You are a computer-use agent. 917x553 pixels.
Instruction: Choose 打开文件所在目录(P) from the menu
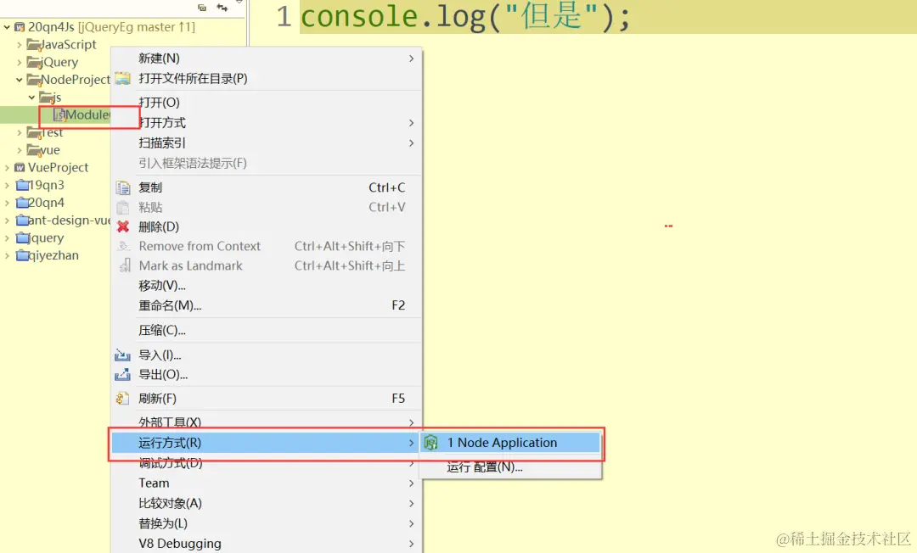tap(266, 78)
